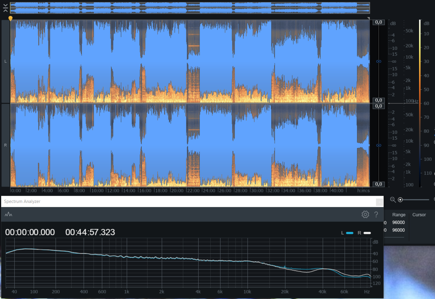Click the 20k label on left channel frequency scale
The width and height of the screenshot is (435, 299).
(x=409, y=46)
